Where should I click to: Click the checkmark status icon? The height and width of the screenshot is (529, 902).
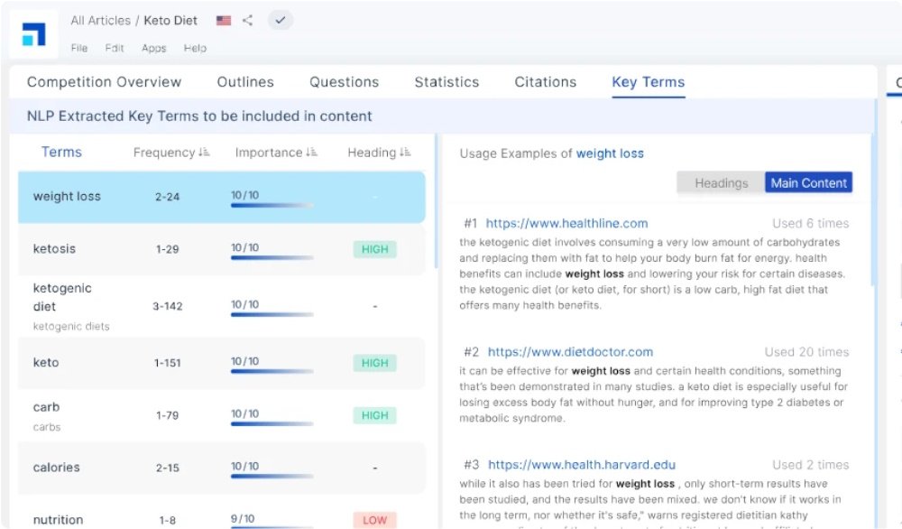click(280, 20)
